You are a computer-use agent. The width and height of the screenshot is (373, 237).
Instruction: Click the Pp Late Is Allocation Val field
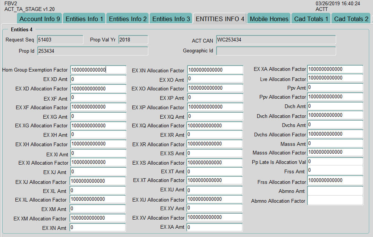[x=335, y=162]
